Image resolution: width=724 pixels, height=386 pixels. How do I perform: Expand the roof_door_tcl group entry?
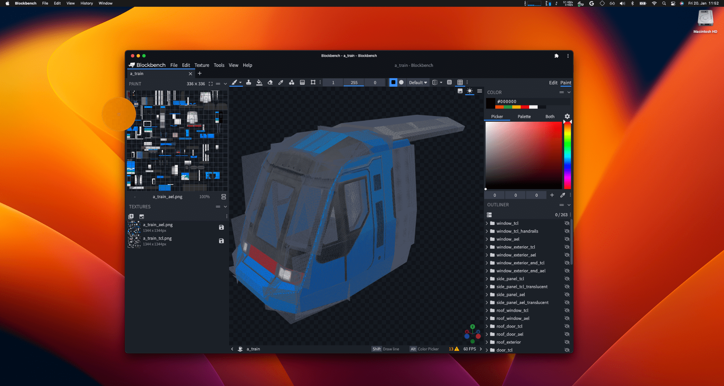489,326
